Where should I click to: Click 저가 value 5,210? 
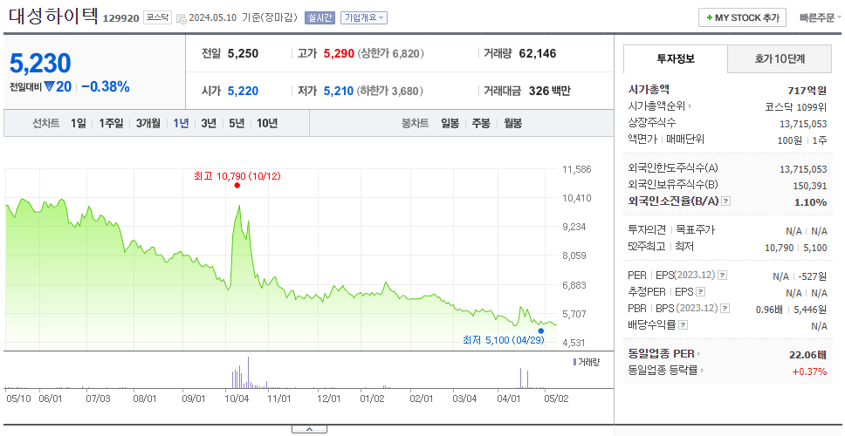[x=339, y=91]
